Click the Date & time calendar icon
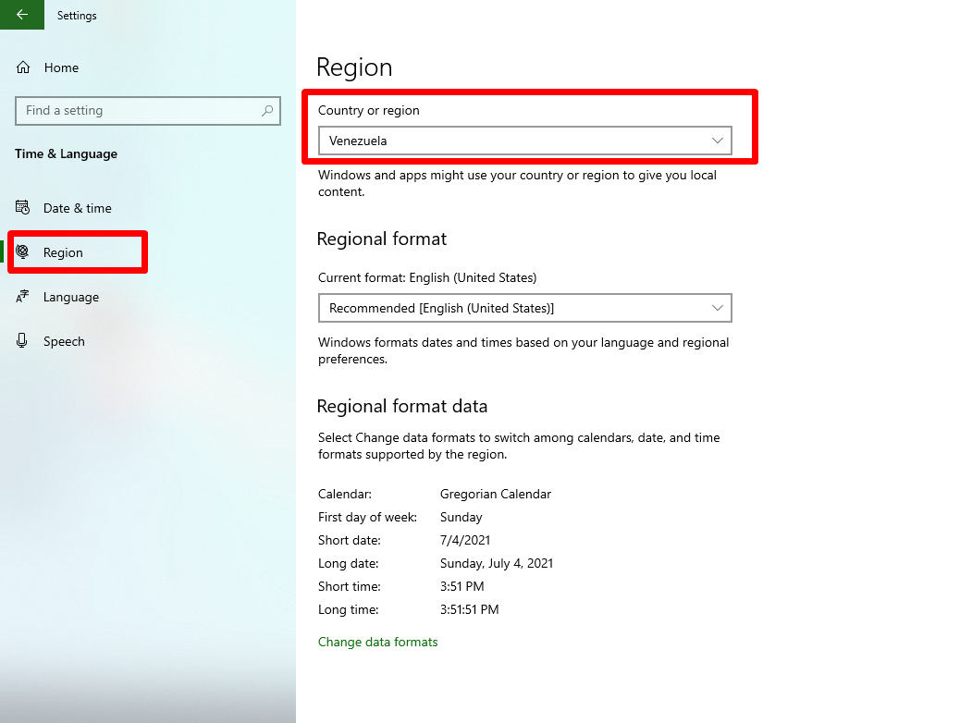This screenshot has width=972, height=723. (x=22, y=207)
